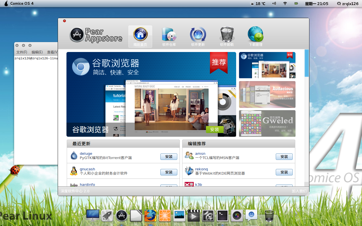Open the zrqlx126 user menu
The image size is (362, 226).
coord(348,4)
